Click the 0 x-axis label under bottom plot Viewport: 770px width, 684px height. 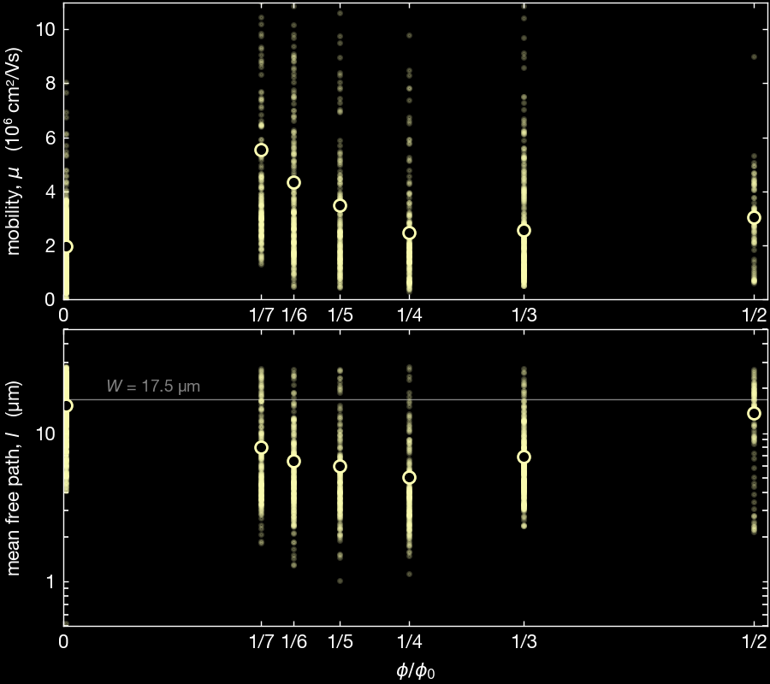click(x=63, y=641)
